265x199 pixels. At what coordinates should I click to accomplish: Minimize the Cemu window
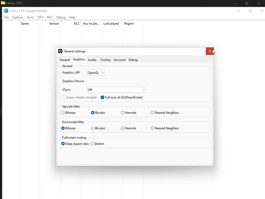click(x=238, y=11)
